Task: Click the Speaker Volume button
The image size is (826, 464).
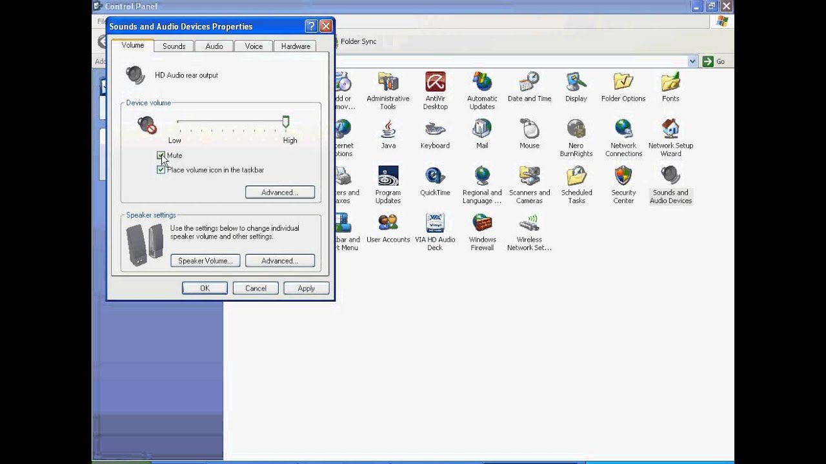Action: click(x=205, y=260)
